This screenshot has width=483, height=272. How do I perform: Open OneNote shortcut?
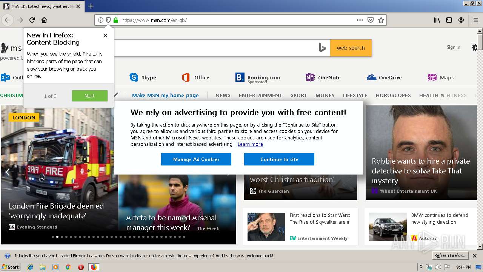(x=323, y=77)
